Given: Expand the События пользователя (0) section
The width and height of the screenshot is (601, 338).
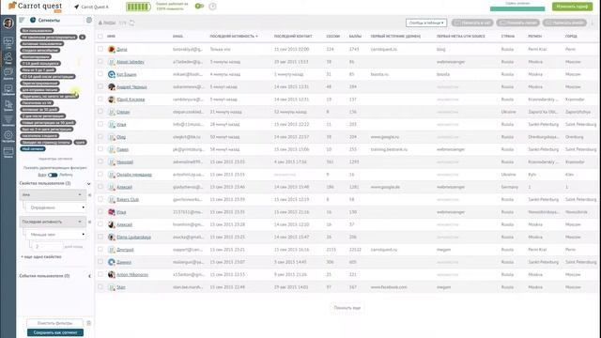Looking at the screenshot, I should [89, 276].
